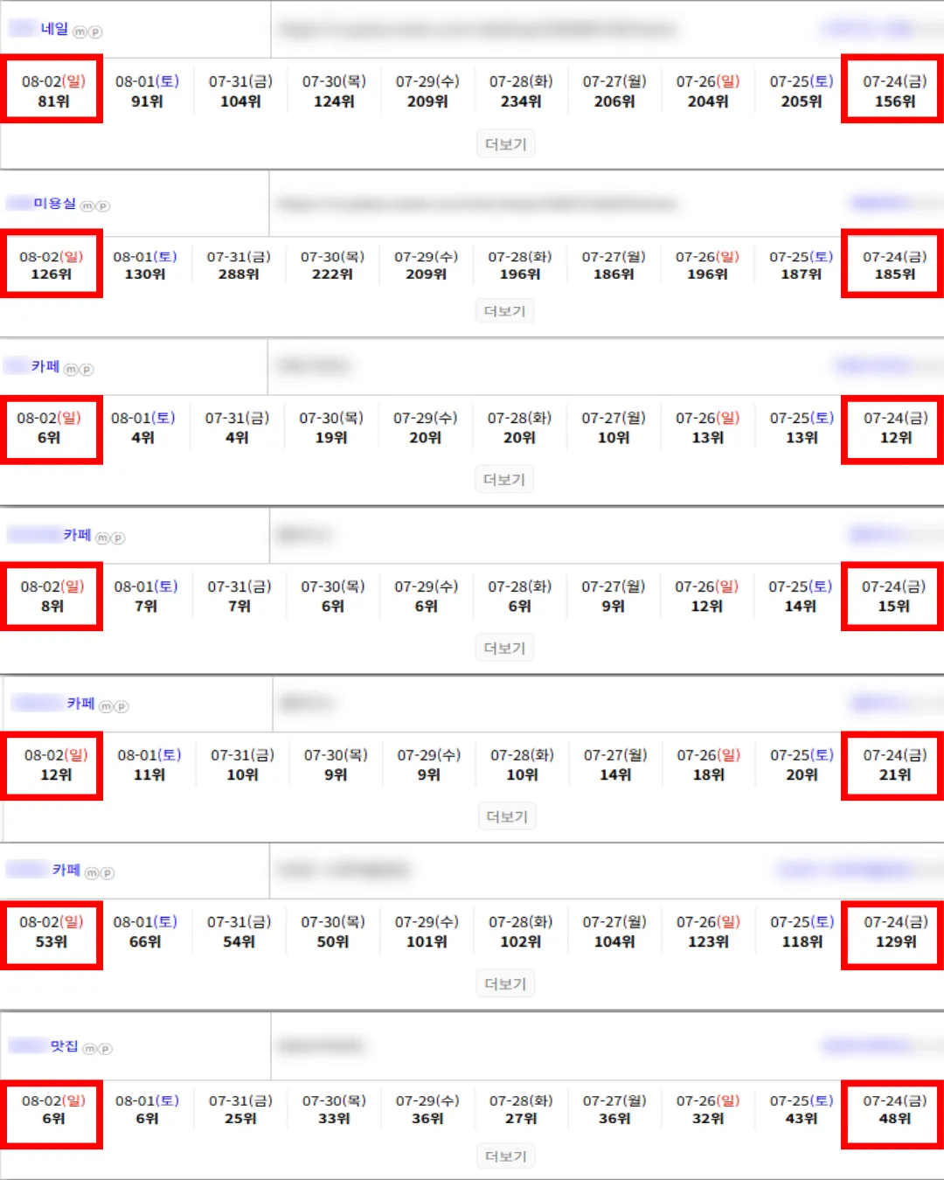The image size is (944, 1180).
Task: Show more with 더보기 below 맛집 rankings
Action: click(506, 1156)
